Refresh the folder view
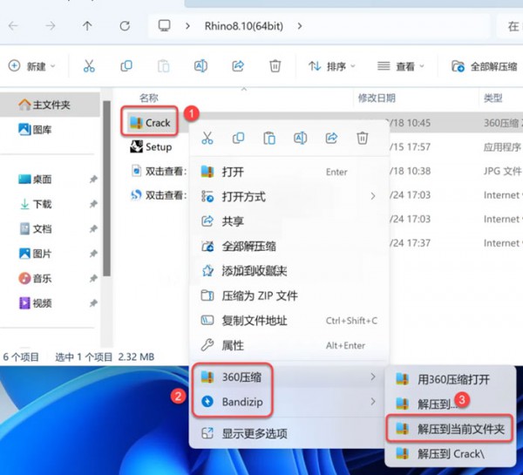 (x=125, y=25)
